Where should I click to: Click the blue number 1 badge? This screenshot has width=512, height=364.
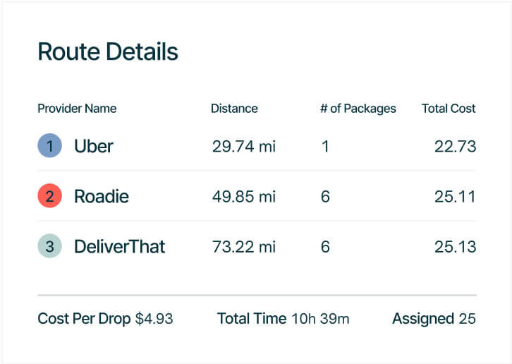tap(49, 147)
